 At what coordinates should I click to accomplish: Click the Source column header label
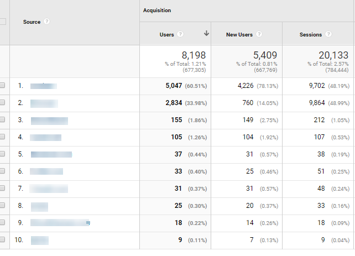tap(32, 22)
